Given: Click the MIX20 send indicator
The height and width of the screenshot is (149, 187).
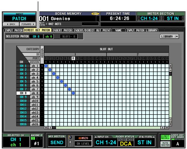Looking at the screenshot, I should [x=83, y=138].
